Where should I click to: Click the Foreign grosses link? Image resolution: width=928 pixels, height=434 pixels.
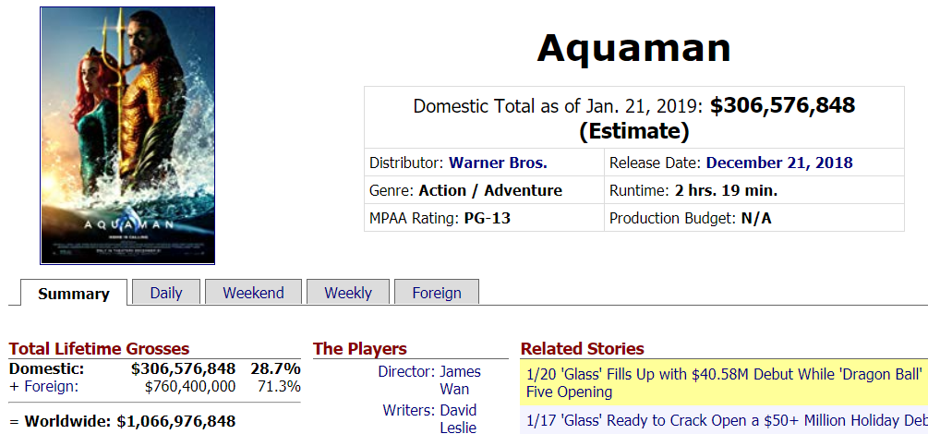(x=50, y=387)
